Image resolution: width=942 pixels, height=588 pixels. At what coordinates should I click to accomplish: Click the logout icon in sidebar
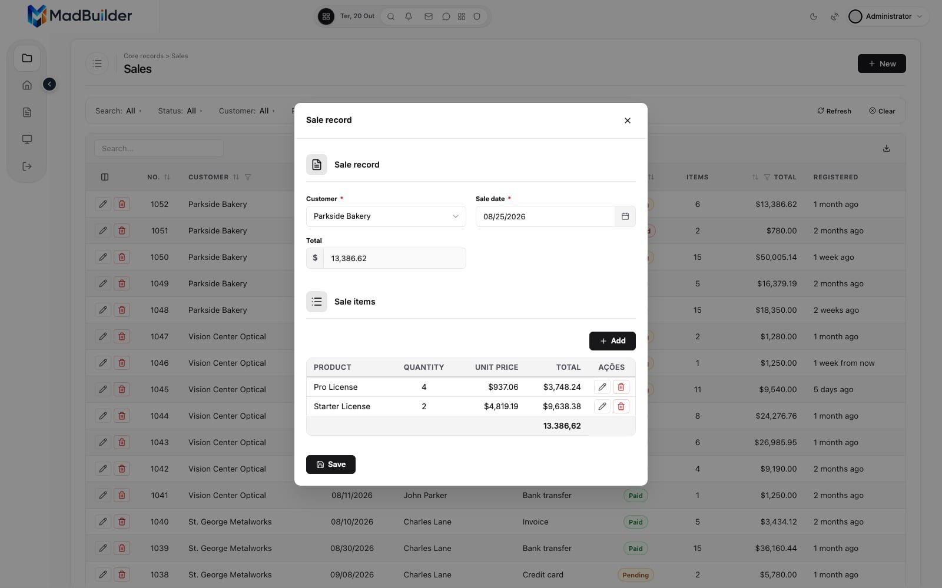click(27, 166)
